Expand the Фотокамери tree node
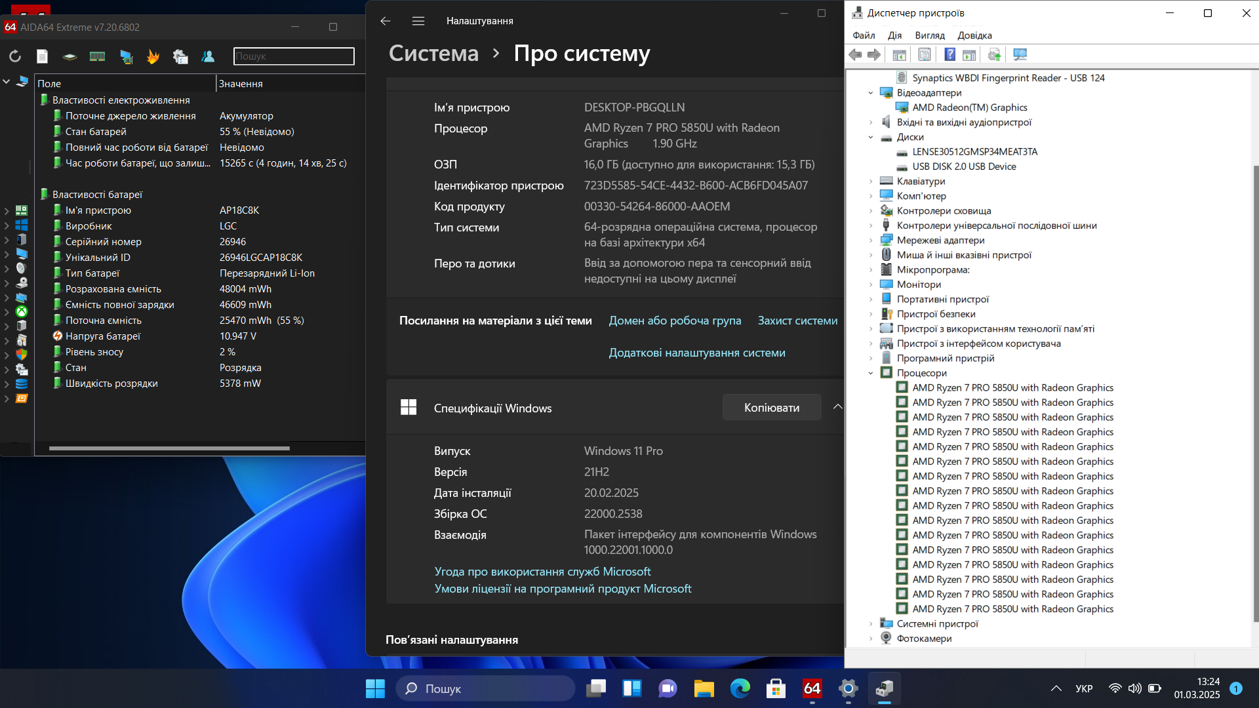The image size is (1259, 708). [x=871, y=639]
